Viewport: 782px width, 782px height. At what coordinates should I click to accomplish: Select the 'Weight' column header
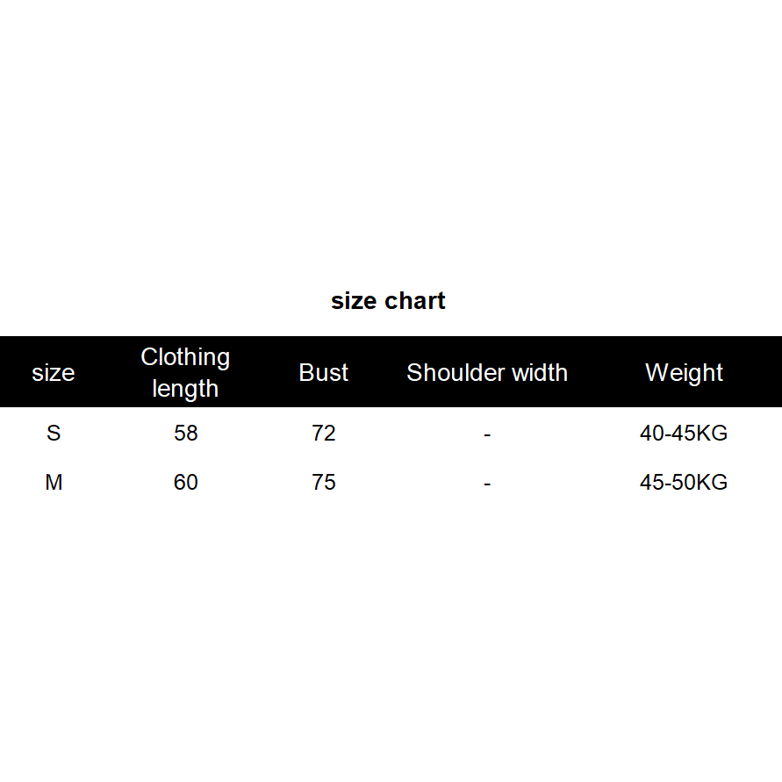(x=684, y=372)
